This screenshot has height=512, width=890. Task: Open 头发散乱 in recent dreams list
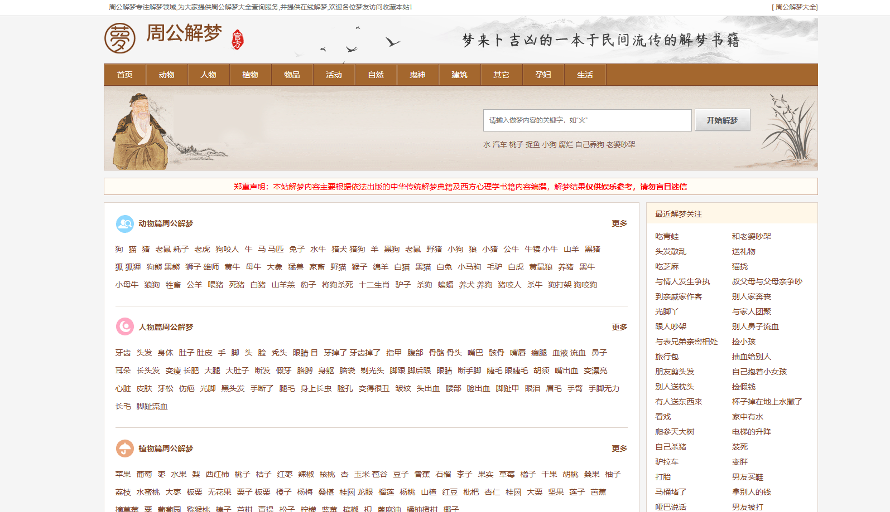point(671,251)
